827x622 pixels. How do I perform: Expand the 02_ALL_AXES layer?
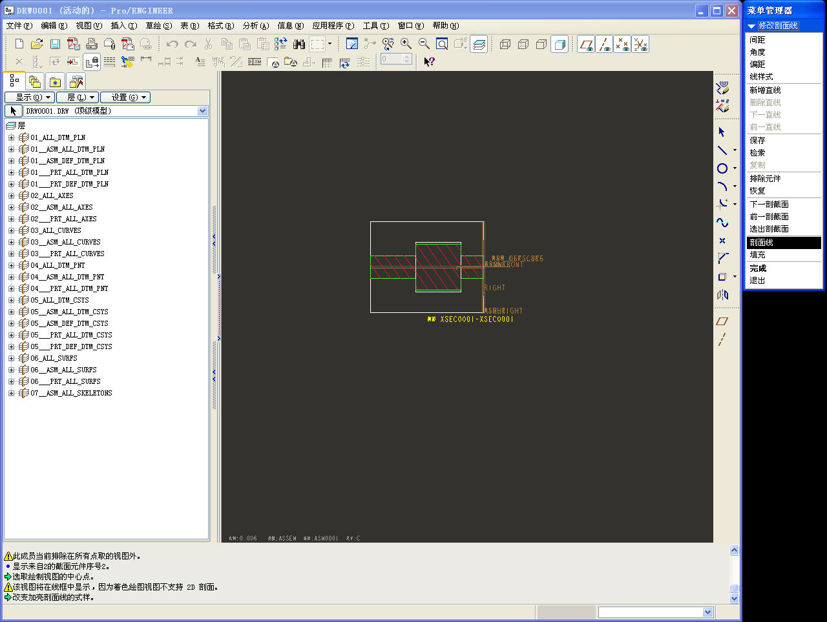(x=11, y=196)
